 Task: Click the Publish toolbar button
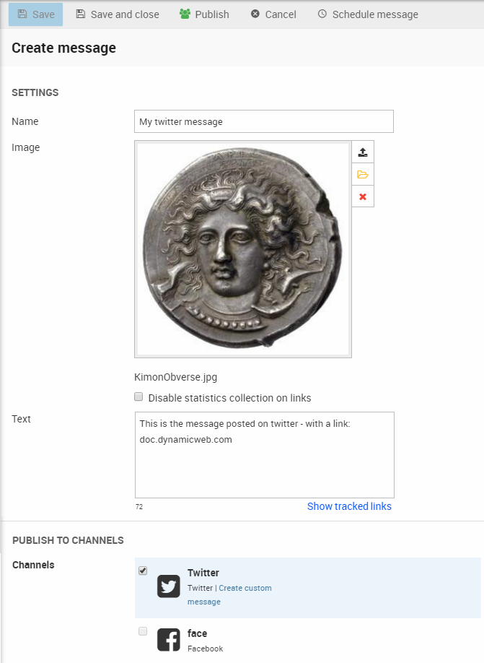pyautogui.click(x=204, y=14)
